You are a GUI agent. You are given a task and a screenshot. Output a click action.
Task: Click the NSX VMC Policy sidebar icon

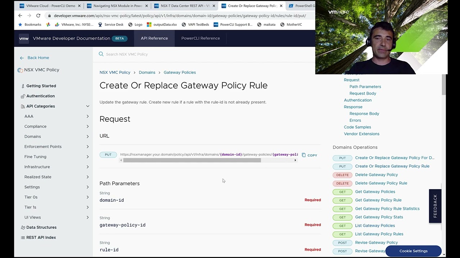(x=20, y=70)
